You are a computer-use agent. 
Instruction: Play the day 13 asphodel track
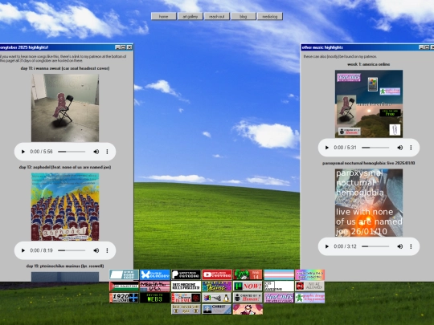(x=23, y=250)
